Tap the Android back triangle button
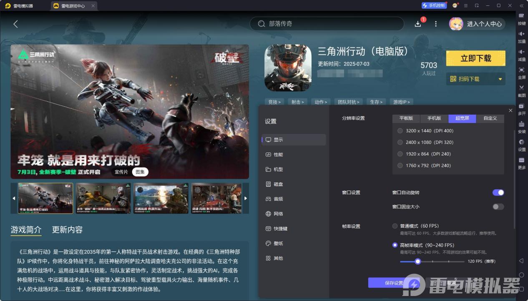The image size is (528, 301). coord(521,261)
